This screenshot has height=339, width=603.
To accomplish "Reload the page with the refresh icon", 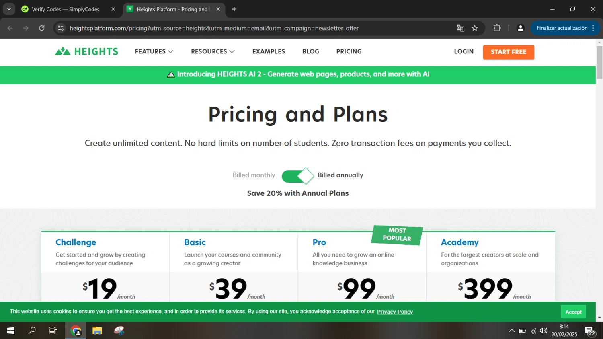I will pos(42,28).
